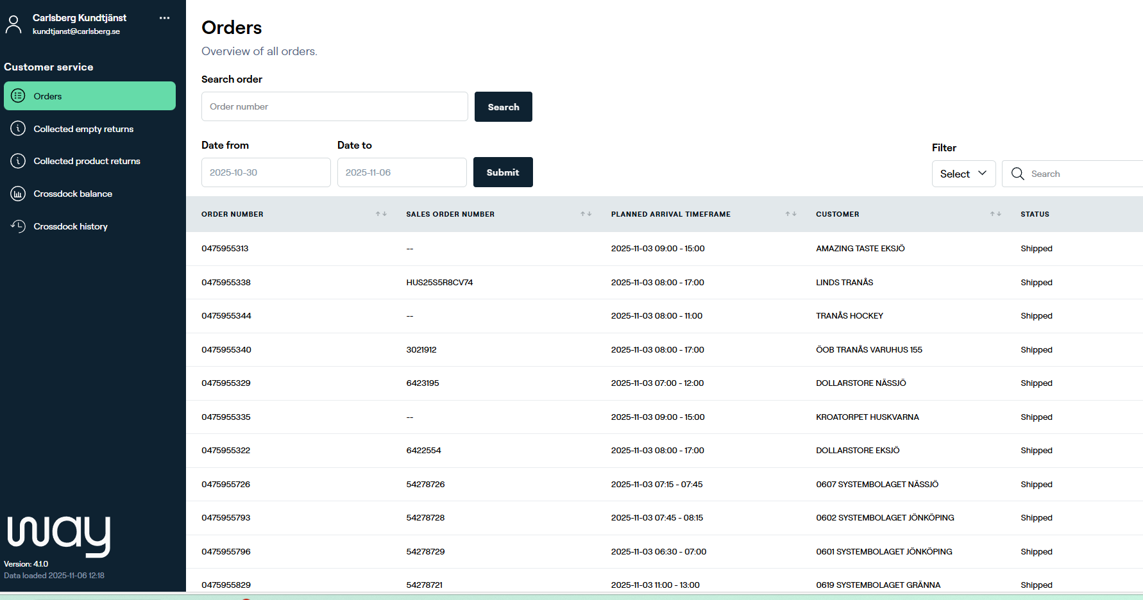Click the Date from field
Image resolution: width=1143 pixels, height=600 pixels.
point(266,172)
